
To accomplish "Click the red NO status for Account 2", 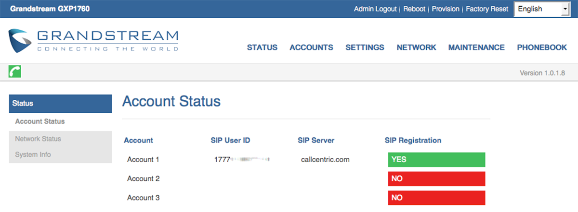I will pos(436,179).
